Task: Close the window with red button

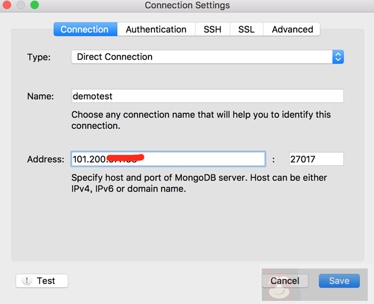Action: coord(8,6)
